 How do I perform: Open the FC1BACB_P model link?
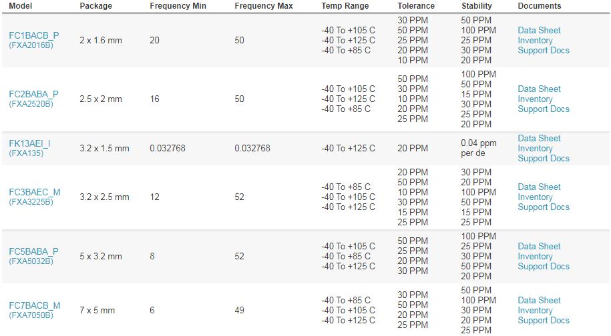point(33,35)
